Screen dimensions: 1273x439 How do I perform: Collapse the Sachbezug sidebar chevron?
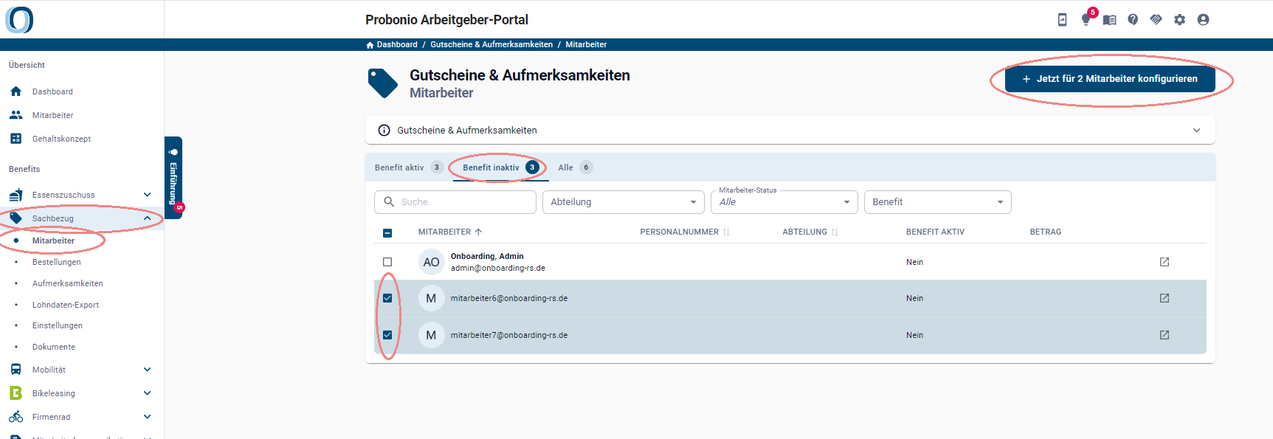point(147,218)
